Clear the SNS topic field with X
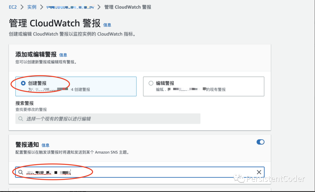The width and height of the screenshot is (315, 192). [x=259, y=172]
